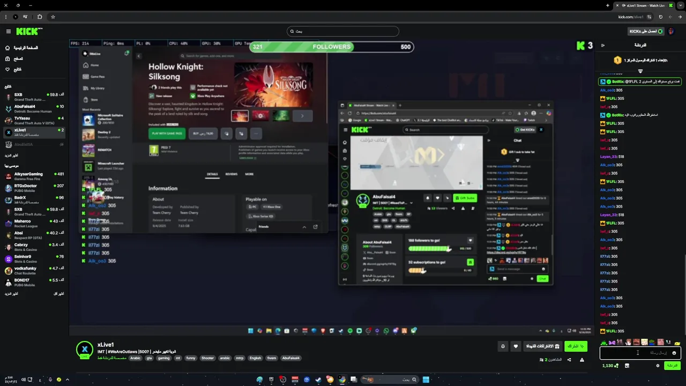Viewport: 686px width, 386px height.
Task: Click the Subscribe button
Action: [x=576, y=346]
